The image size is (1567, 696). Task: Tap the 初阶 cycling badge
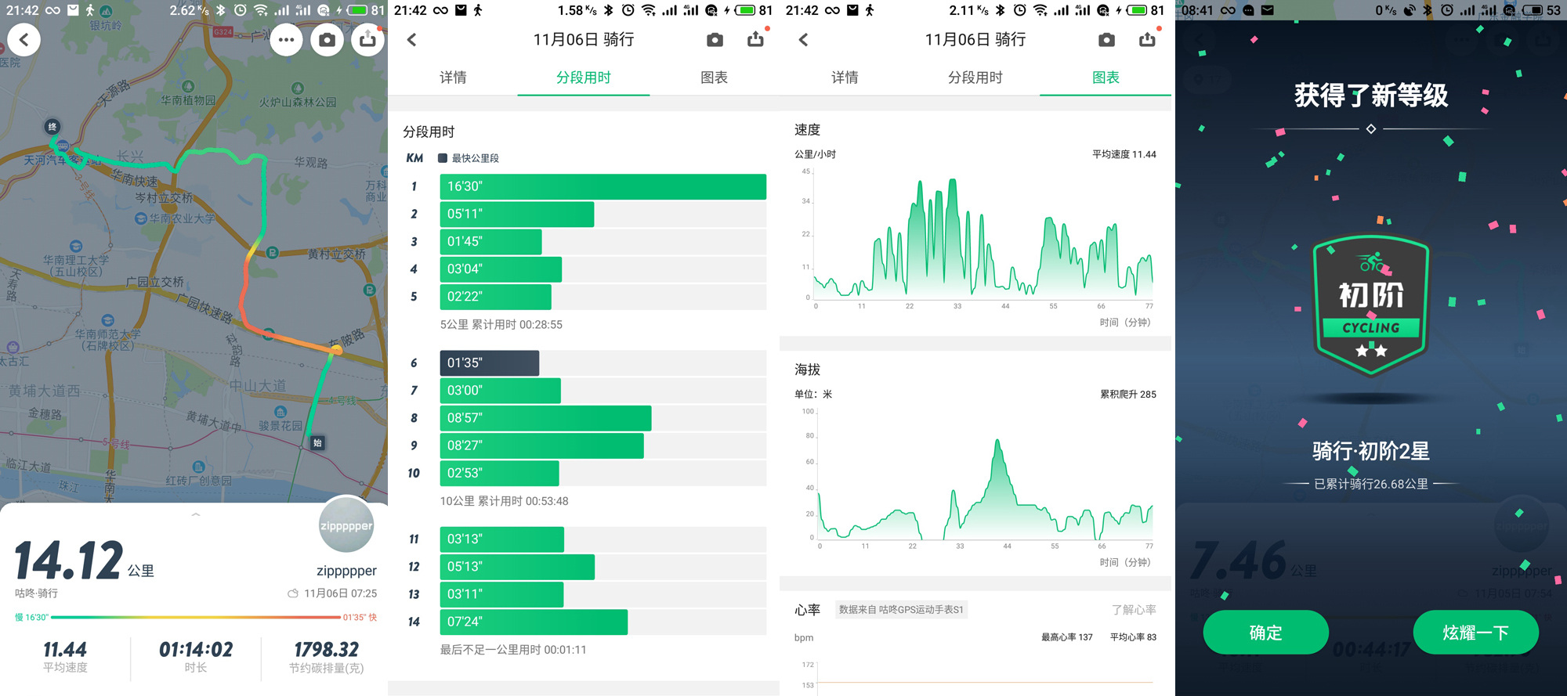click(x=1371, y=305)
